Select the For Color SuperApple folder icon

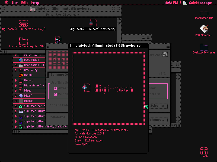point(24,41)
